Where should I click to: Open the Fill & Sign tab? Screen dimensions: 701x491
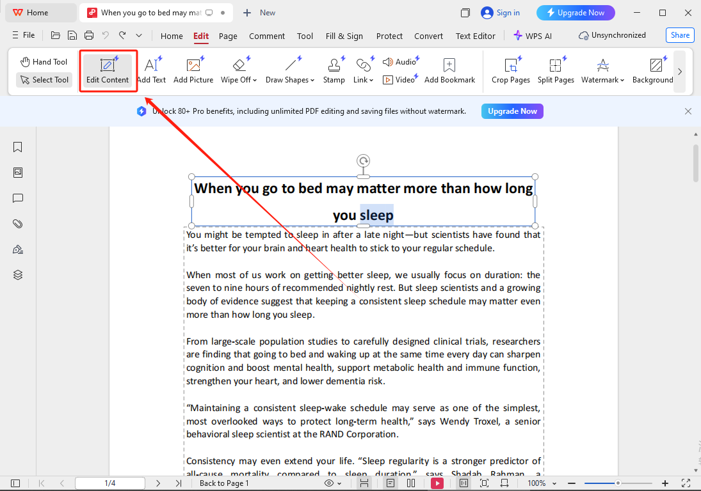coord(344,36)
